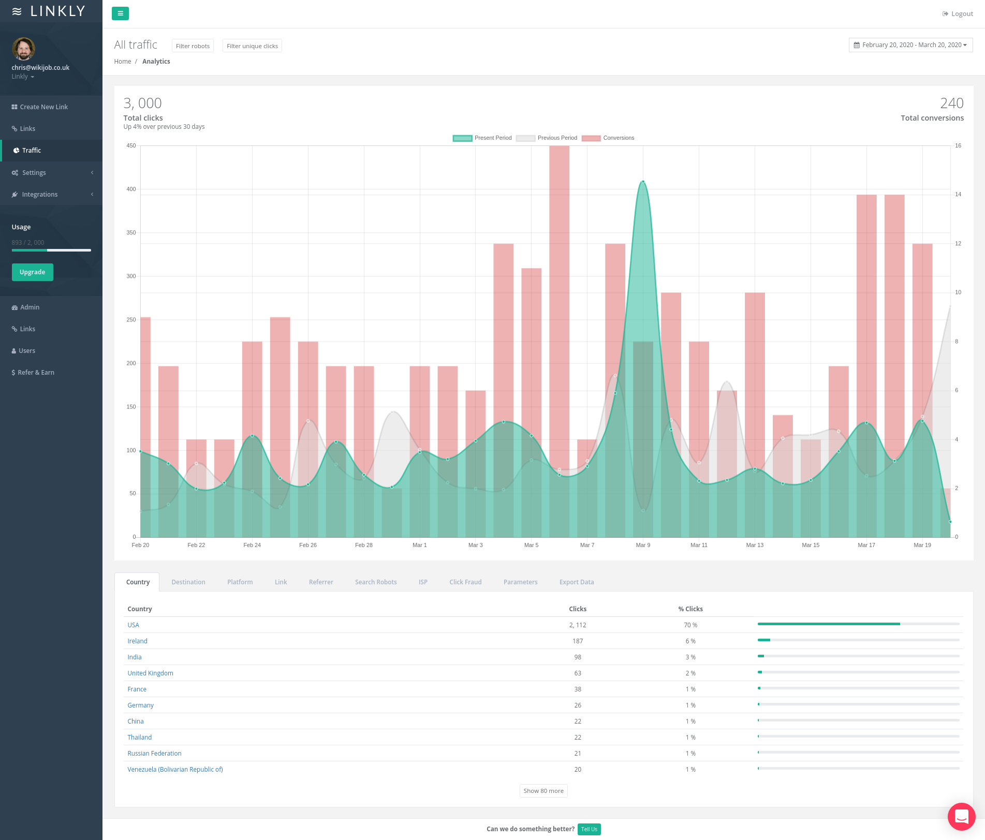Open the date range picker dropdown
The height and width of the screenshot is (840, 985).
[910, 45]
